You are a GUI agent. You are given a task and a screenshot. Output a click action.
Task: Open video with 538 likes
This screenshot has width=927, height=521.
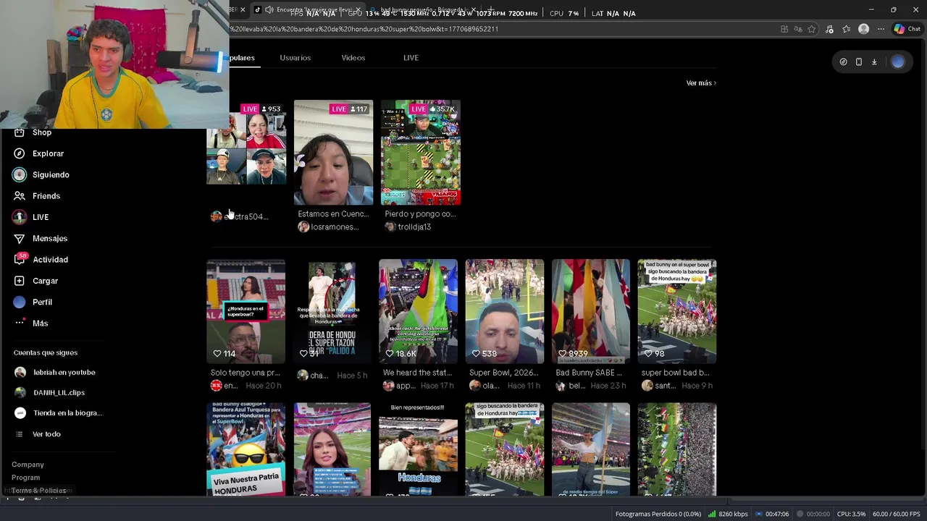click(504, 311)
